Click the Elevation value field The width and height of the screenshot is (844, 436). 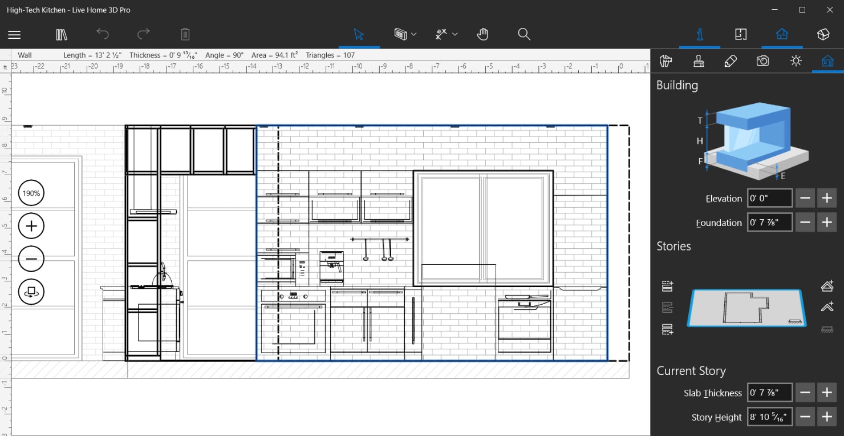pos(770,198)
